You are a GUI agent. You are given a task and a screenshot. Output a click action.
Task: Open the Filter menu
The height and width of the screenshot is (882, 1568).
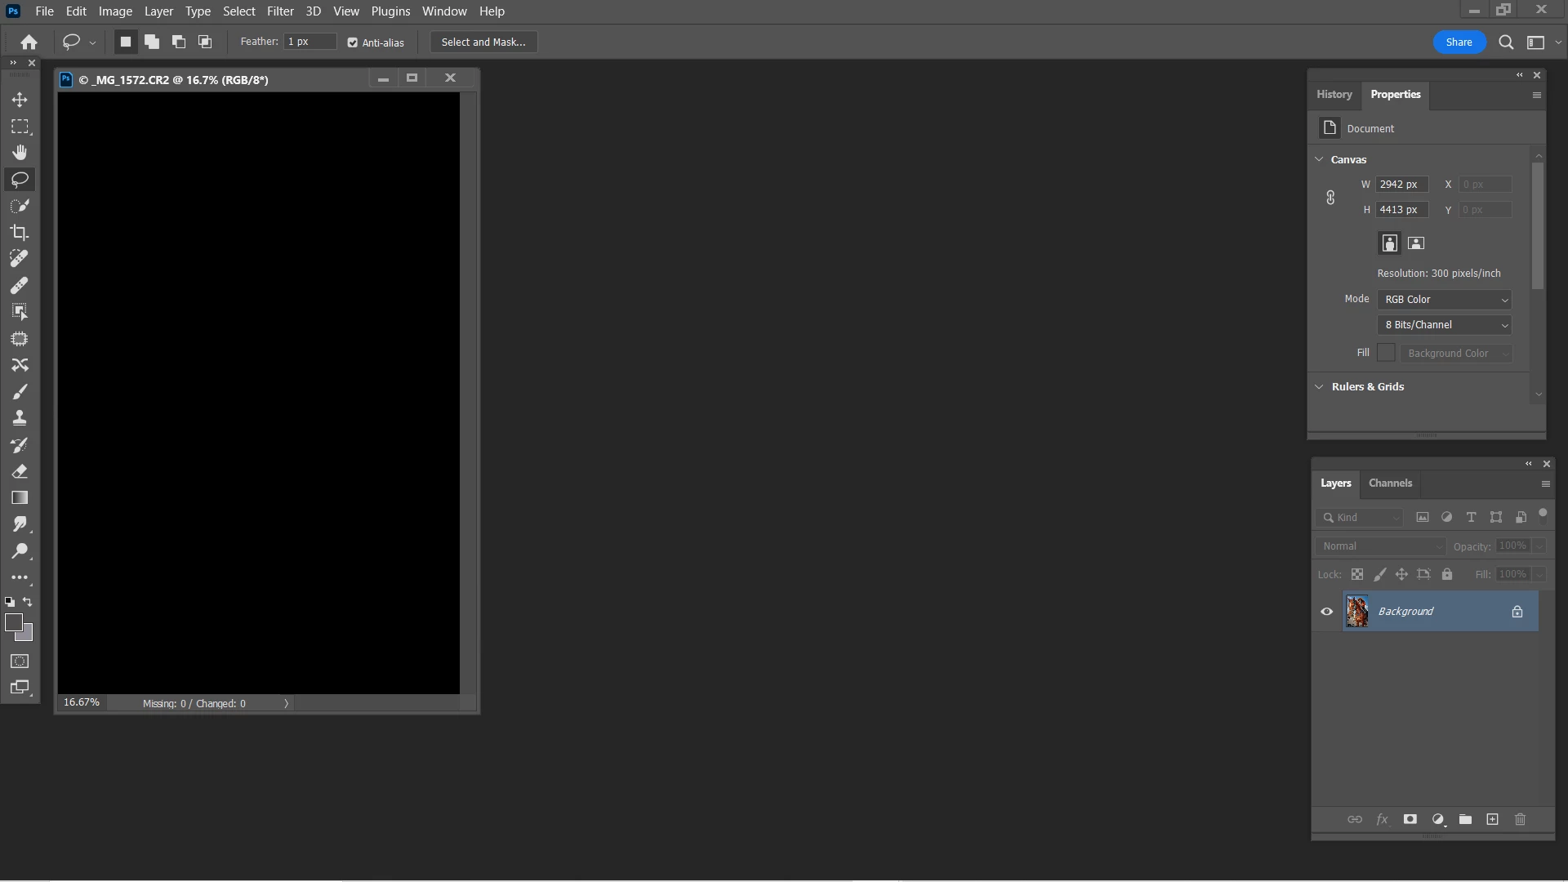(280, 11)
